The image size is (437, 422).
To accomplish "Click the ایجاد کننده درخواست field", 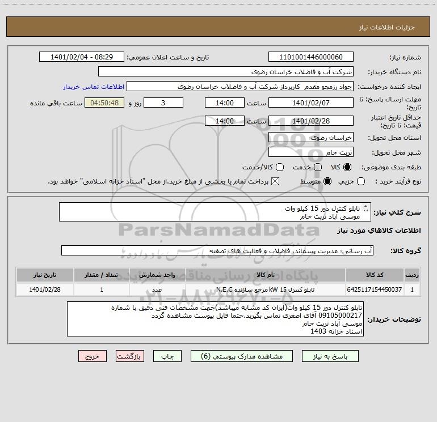I will pos(240,87).
